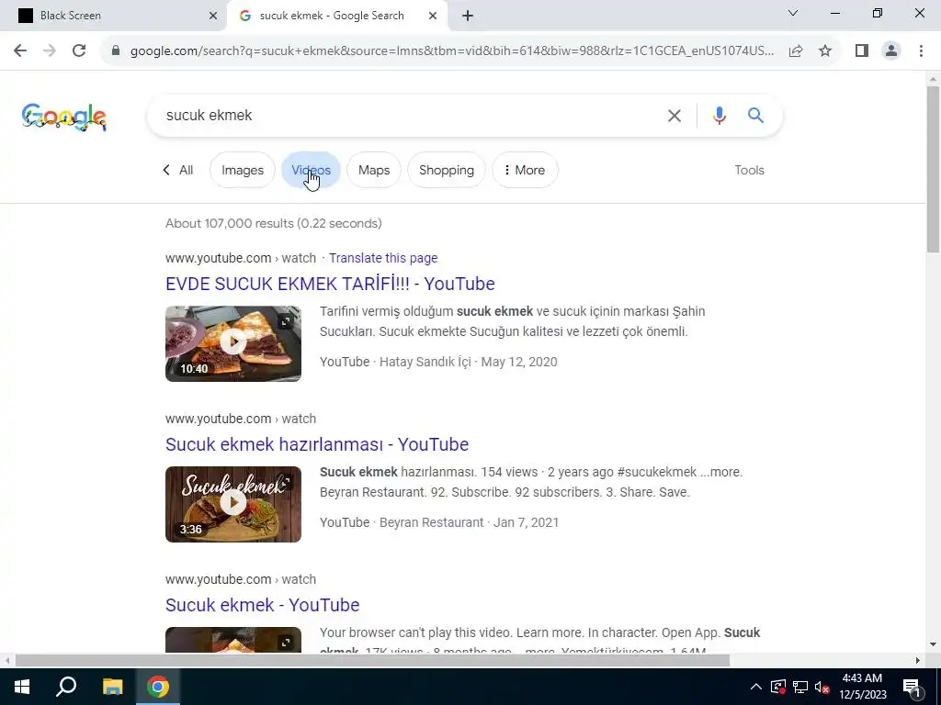Image resolution: width=941 pixels, height=705 pixels.
Task: Expand preview on 10:40 video thumbnail
Action: coord(286,322)
